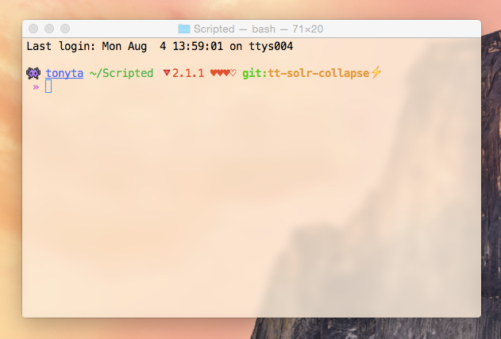Click the tt-solr-collapse branch name

[318, 73]
